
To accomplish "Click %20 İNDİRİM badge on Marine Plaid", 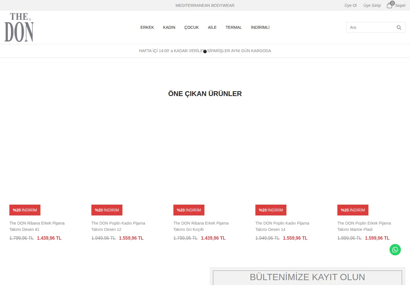I will [353, 210].
